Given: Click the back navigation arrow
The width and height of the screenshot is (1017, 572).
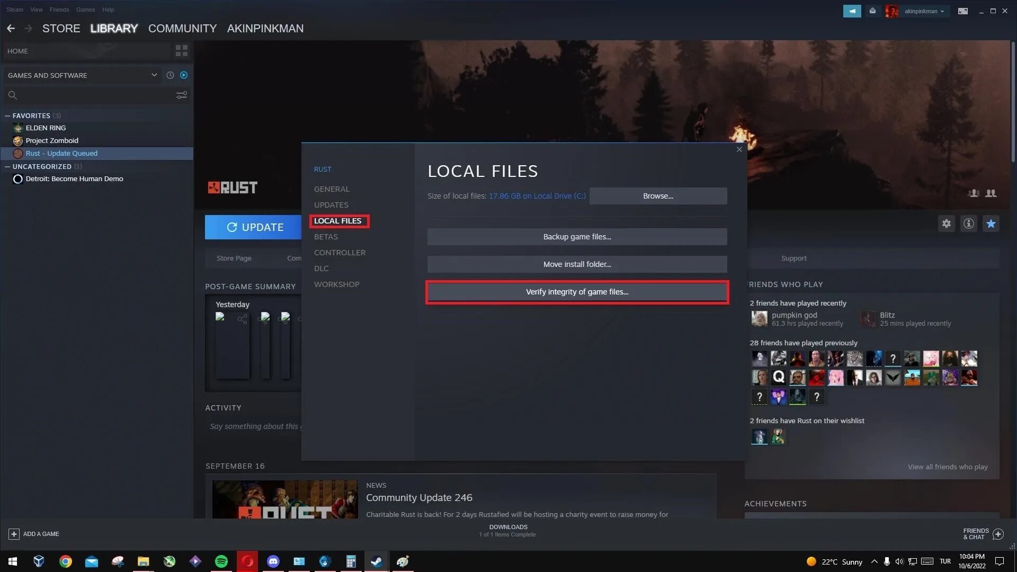Looking at the screenshot, I should [11, 29].
